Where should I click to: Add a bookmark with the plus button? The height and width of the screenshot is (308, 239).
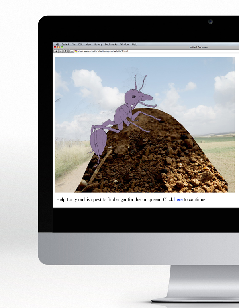[72, 51]
